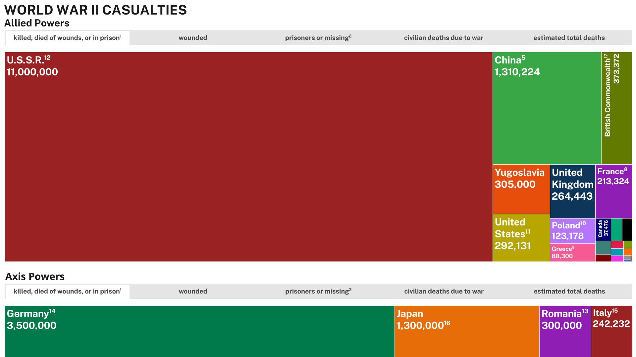The width and height of the screenshot is (636, 357).
Task: Select Allied killed, died of wounds tab
Action: pyautogui.click(x=67, y=38)
